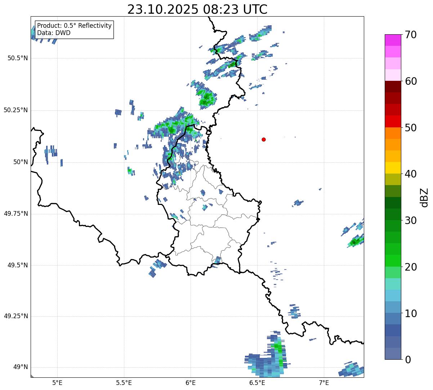Click the 50.25°N latitude label

[x=16, y=110]
